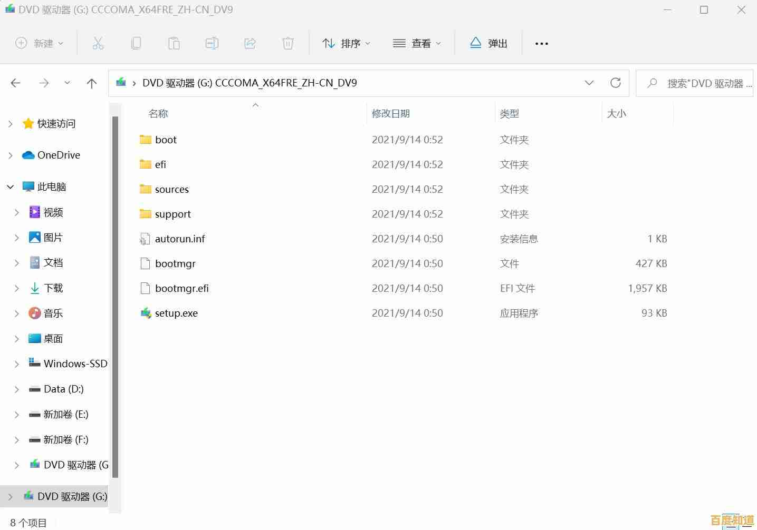Go up one folder level

91,83
